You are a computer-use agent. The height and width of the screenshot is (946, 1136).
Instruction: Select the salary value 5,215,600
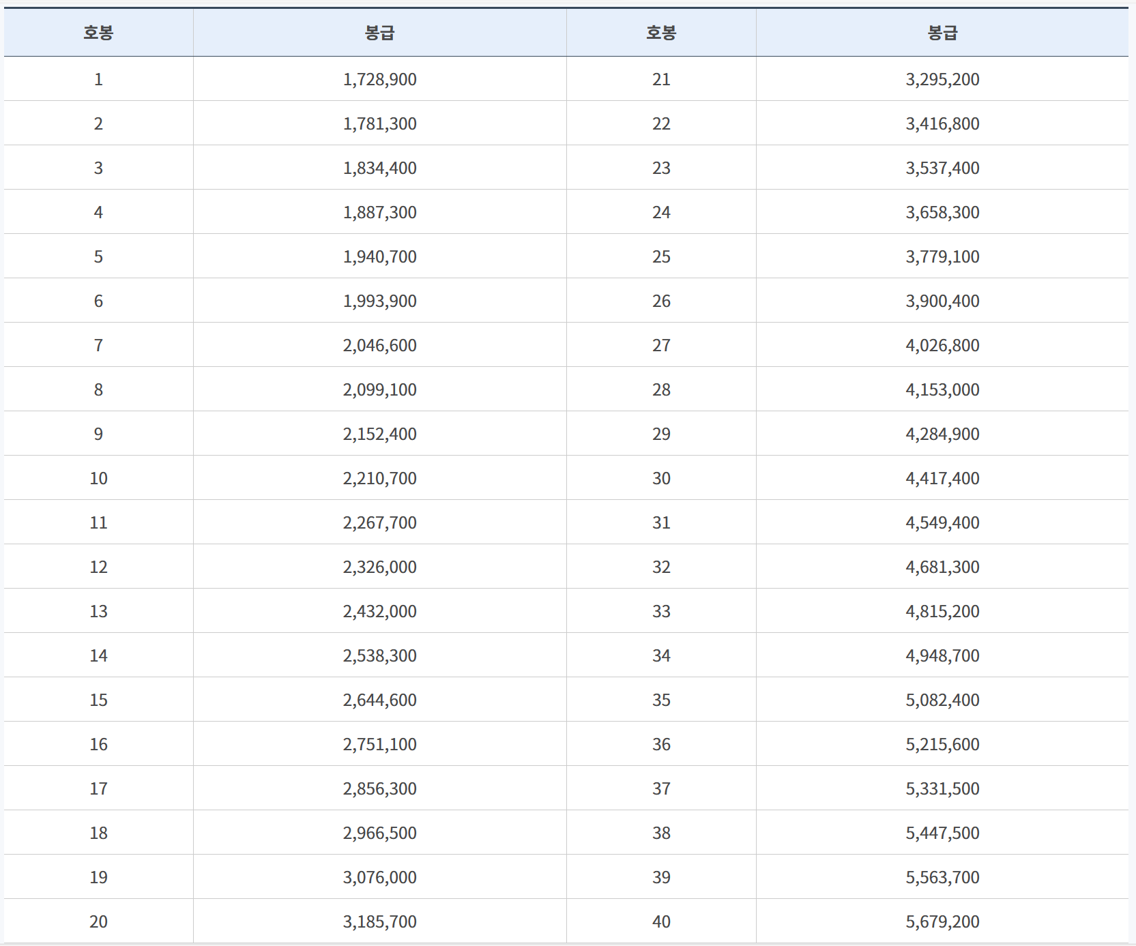click(x=942, y=744)
